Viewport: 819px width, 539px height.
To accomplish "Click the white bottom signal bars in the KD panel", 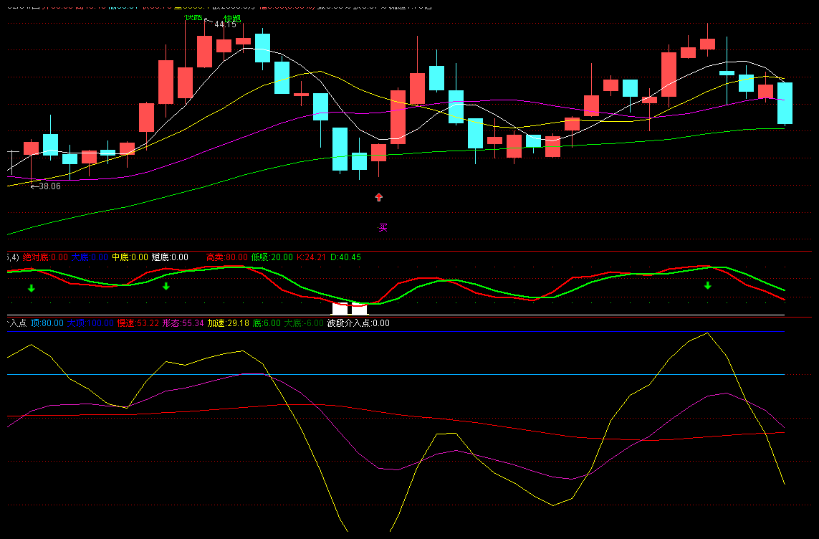I will pos(350,309).
